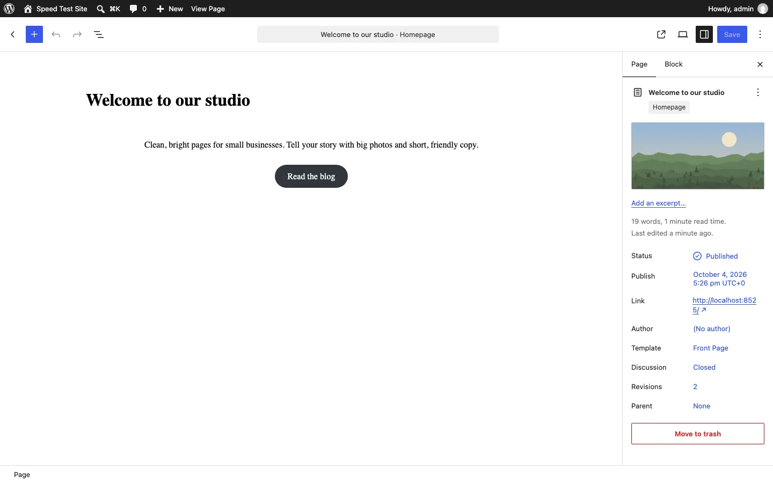Open the 2 revisions history
773x483 pixels.
point(695,387)
